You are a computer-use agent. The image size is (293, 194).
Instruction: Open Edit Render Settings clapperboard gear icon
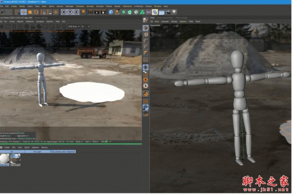click(x=103, y=12)
